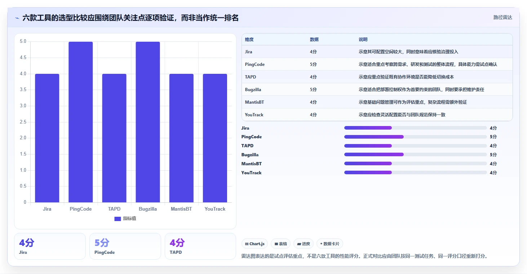The height and width of the screenshot is (274, 527).
Task: Open the TAPD 4分 data card
Action: pos(200,246)
